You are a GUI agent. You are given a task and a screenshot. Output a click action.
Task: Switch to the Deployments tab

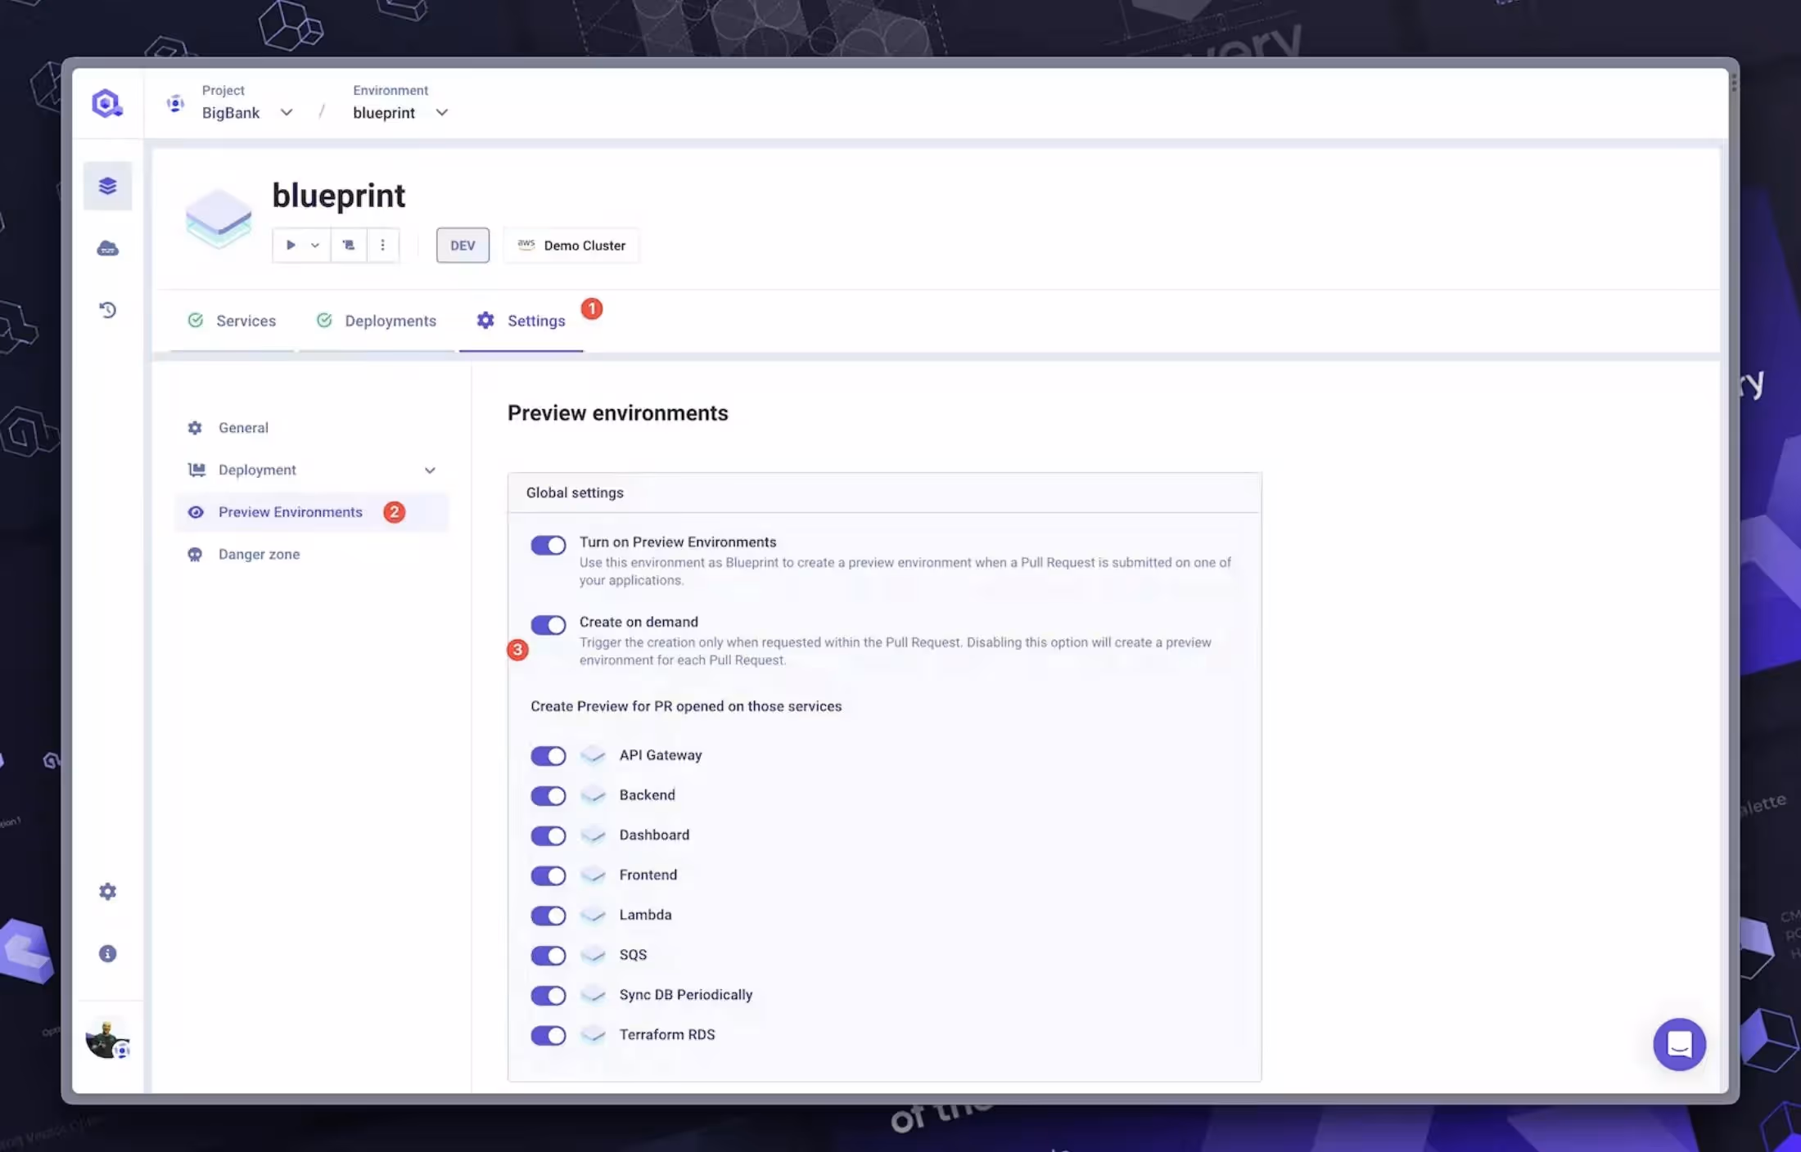coord(377,321)
